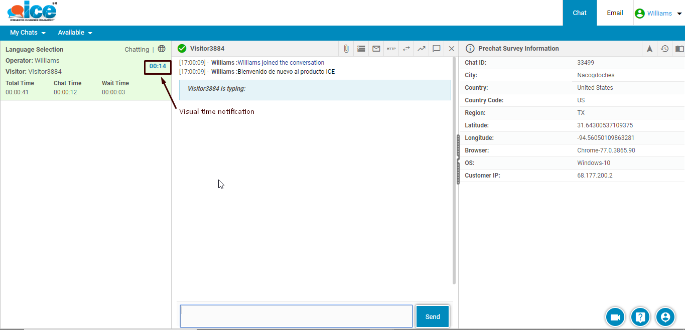The image size is (685, 330).
Task: Click the history clock icon
Action: (x=664, y=49)
